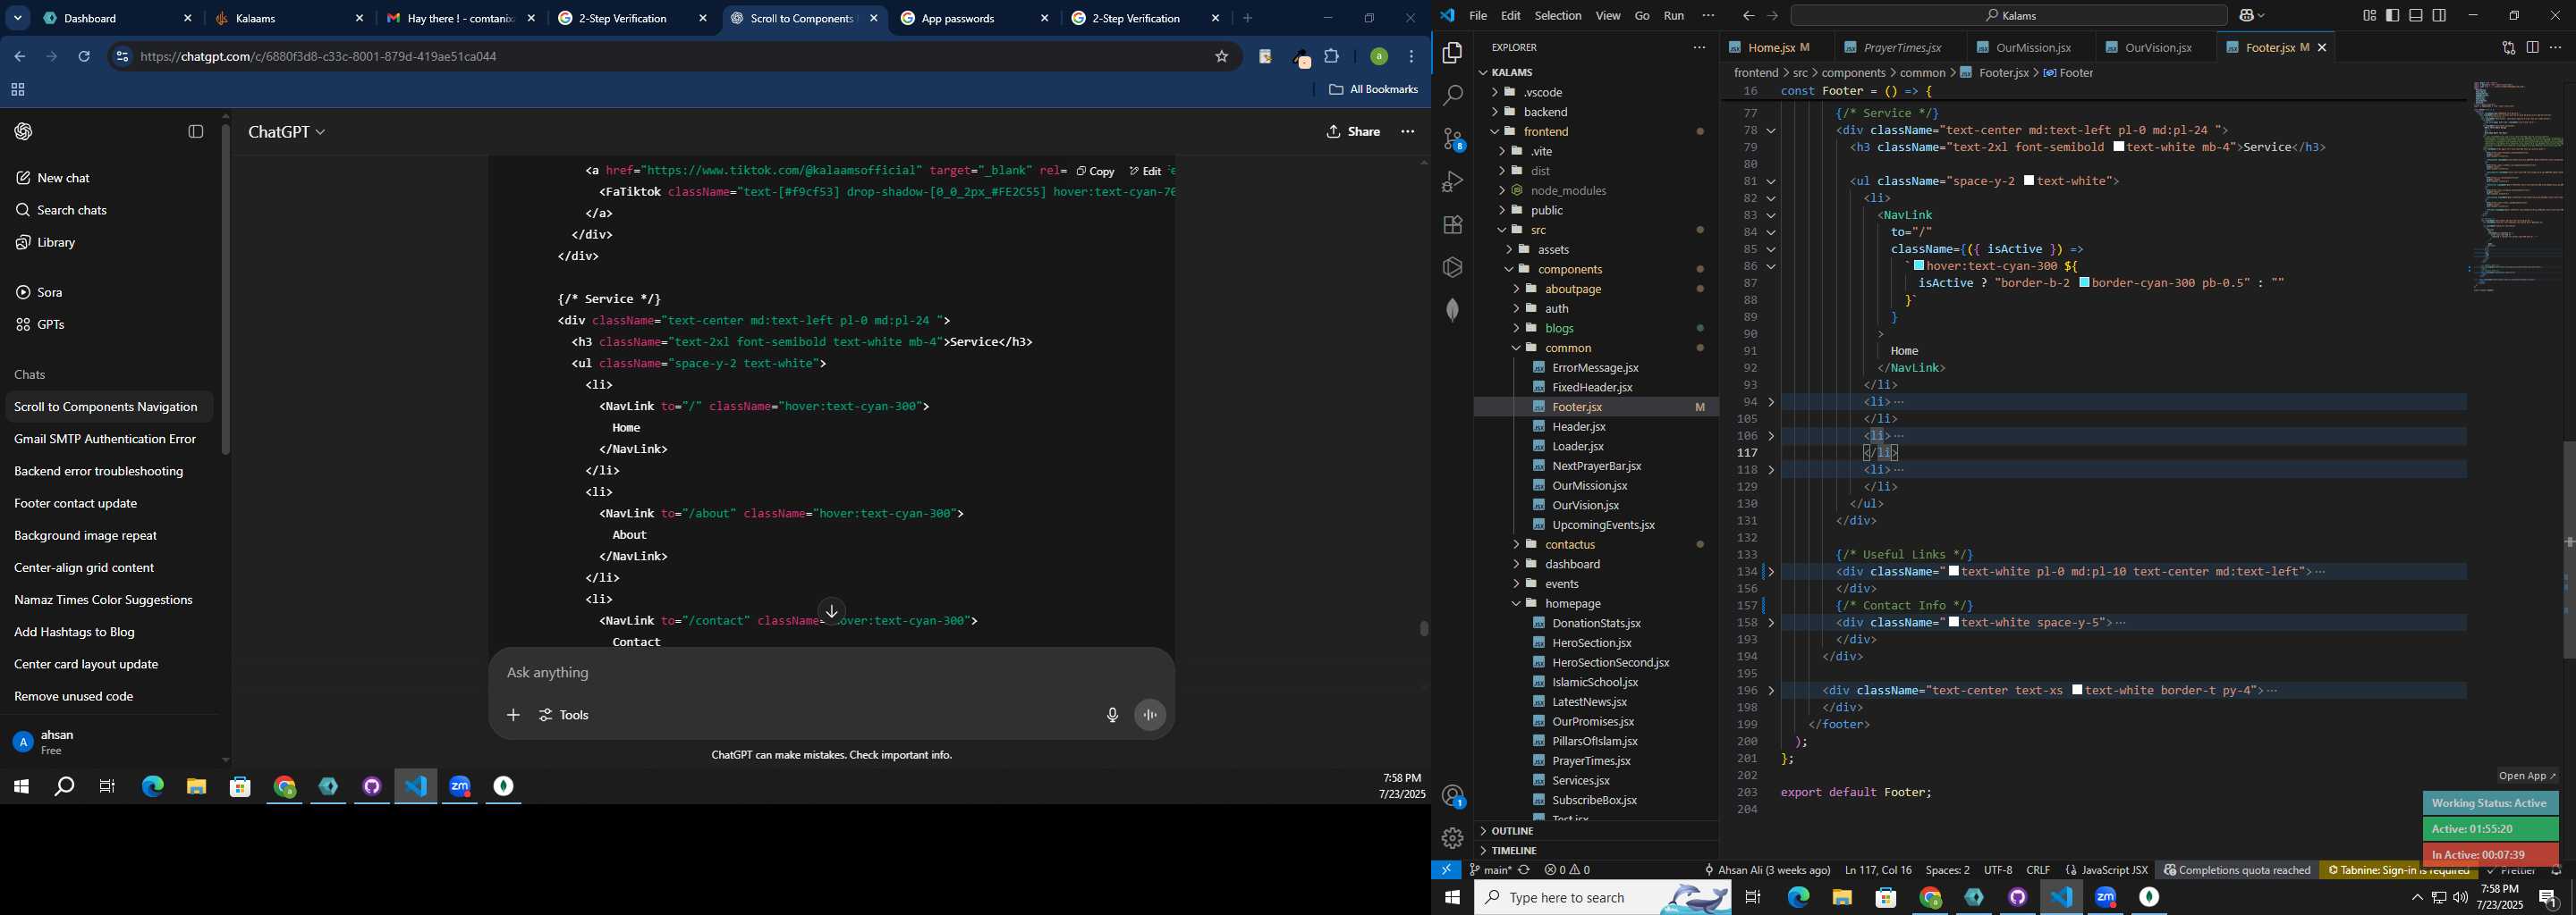Open File Explorer on the lower taskbar
This screenshot has height=915, width=2576.
tap(1842, 898)
